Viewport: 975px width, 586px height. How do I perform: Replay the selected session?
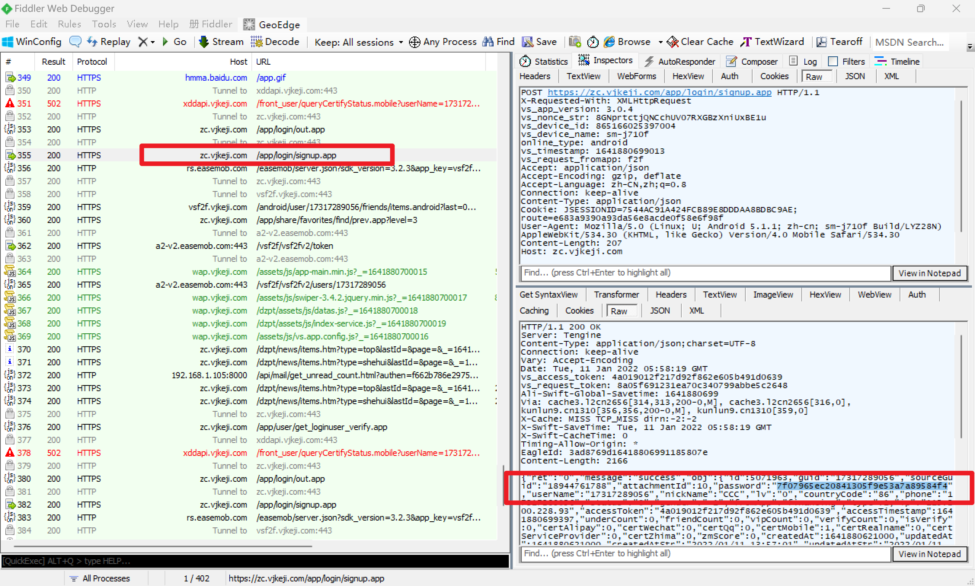point(109,41)
